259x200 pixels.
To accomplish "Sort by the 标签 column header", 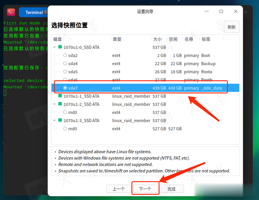I will 206,39.
